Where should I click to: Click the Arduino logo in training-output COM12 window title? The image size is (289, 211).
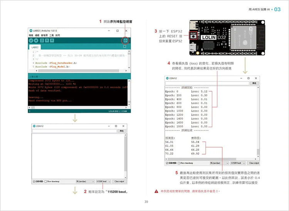click(x=167, y=78)
